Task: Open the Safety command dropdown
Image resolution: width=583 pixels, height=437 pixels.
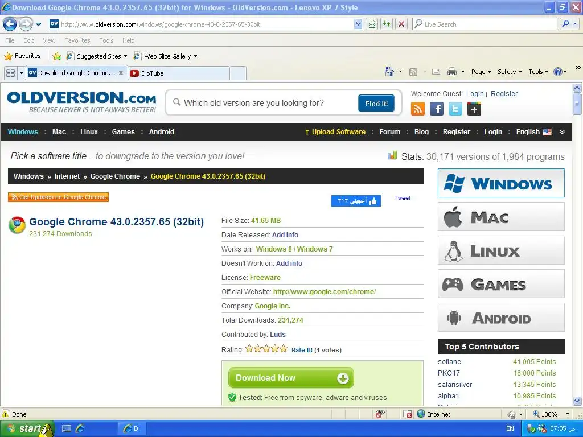Action: [x=510, y=72]
